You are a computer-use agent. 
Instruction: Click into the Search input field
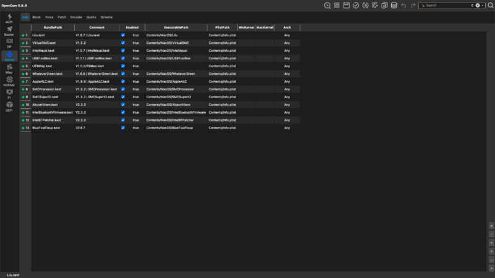[x=447, y=6]
